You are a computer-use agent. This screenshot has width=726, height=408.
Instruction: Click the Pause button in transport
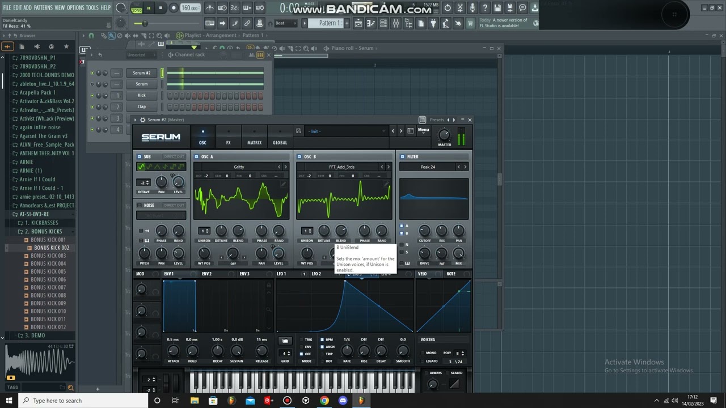[149, 8]
